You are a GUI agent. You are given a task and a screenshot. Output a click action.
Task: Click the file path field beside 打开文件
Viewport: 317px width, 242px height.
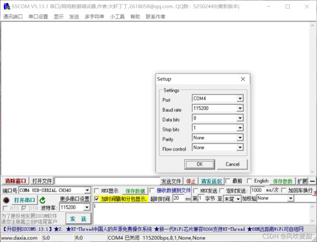[x=107, y=181]
